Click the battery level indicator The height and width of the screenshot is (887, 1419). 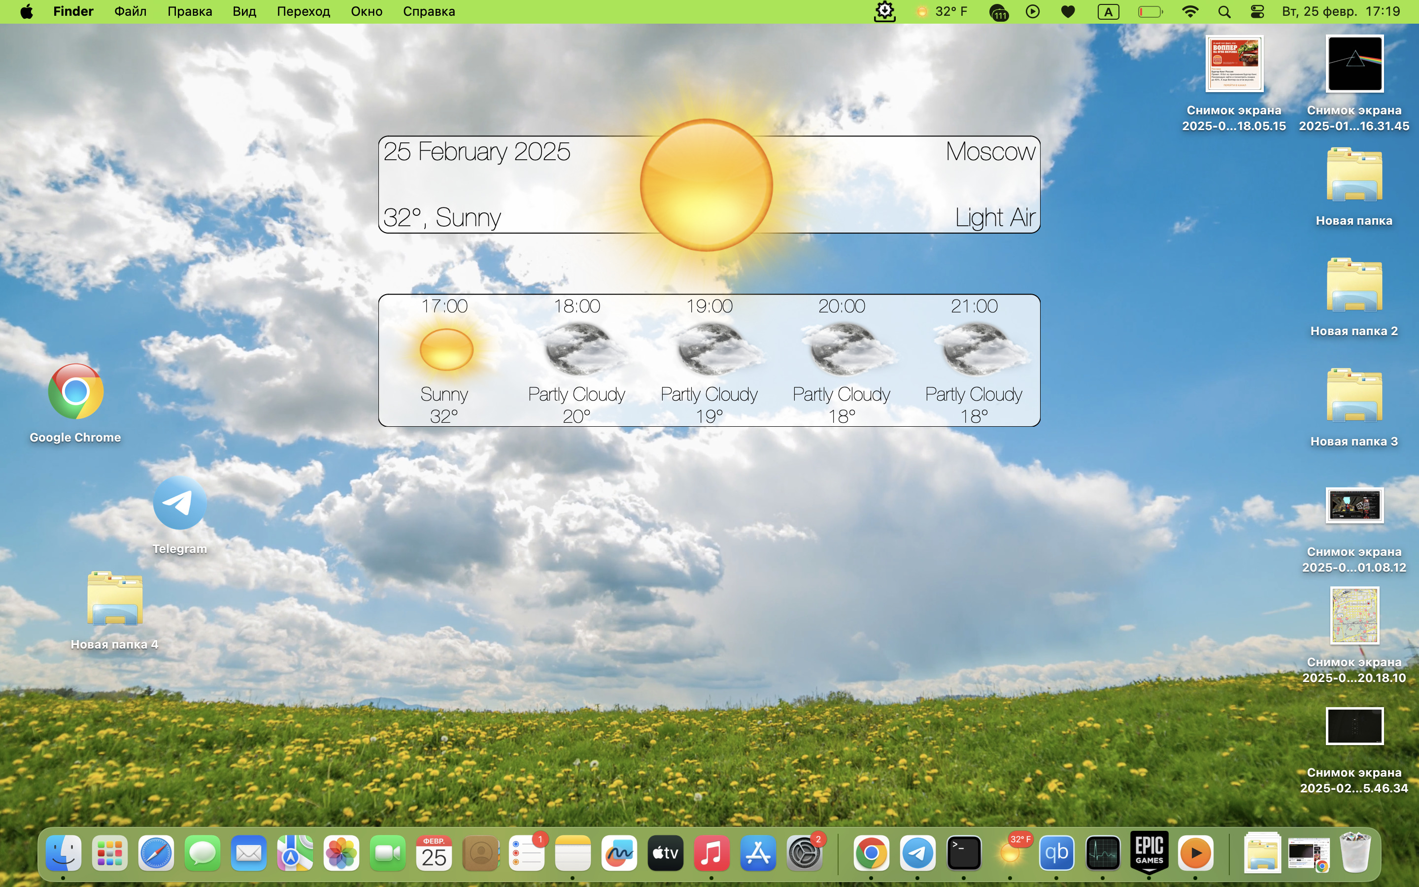coord(1149,12)
